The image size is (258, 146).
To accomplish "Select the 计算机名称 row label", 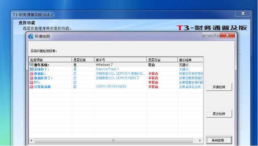I will [42, 87].
